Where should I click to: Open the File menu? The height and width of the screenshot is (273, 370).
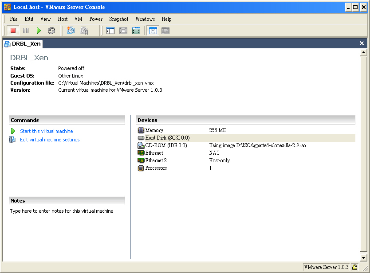14,19
